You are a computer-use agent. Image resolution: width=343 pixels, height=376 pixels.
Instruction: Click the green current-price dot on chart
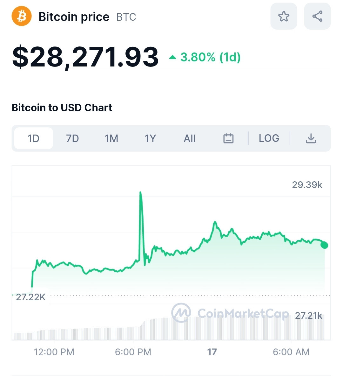tap(324, 245)
